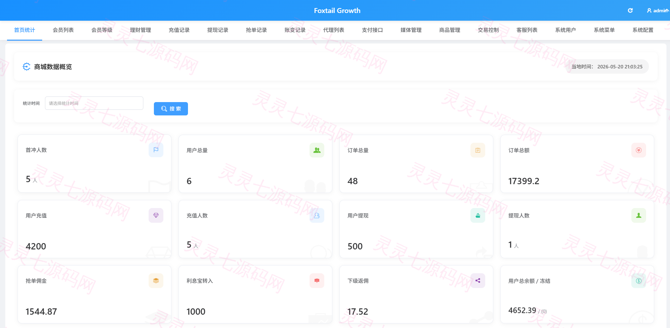Viewport: 670px width, 328px height.
Task: Click the 搜索 search button
Action: [171, 109]
